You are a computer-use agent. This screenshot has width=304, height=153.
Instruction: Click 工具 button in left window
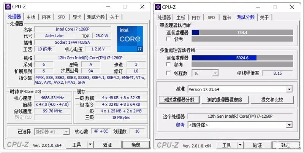point(77,145)
